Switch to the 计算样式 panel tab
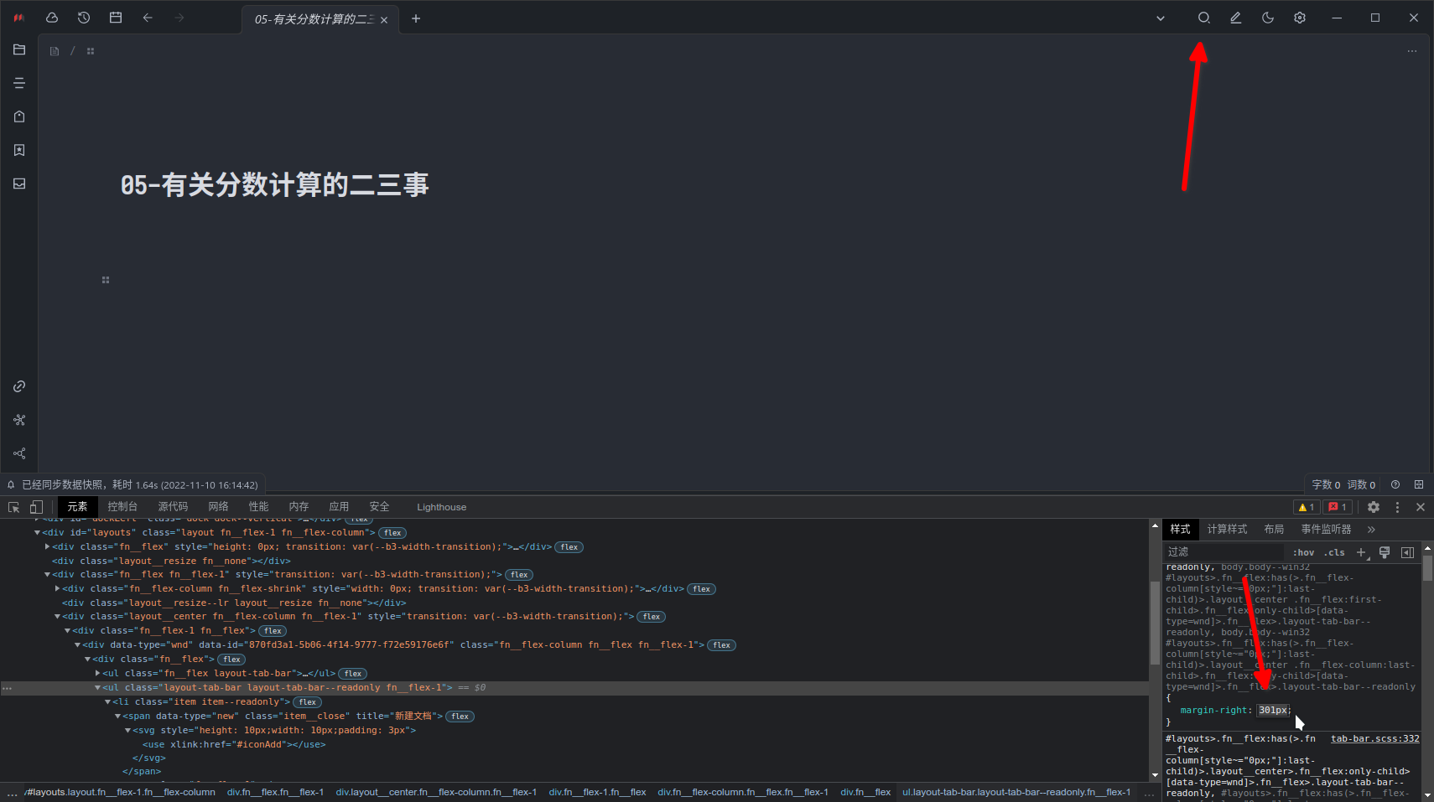The image size is (1434, 802). point(1227,529)
